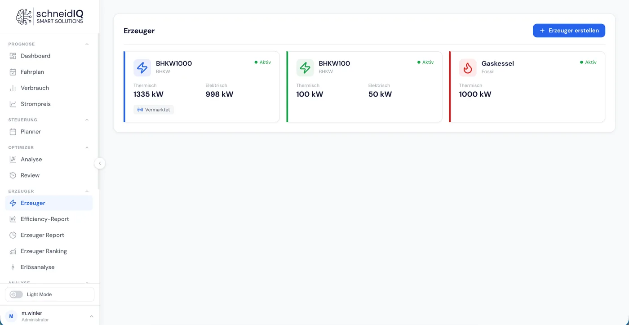
Task: Click the schneidIQ brain logo
Action: [x=24, y=17]
